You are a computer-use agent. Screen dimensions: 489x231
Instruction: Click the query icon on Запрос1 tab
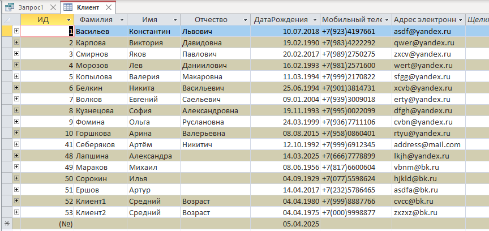click(10, 7)
